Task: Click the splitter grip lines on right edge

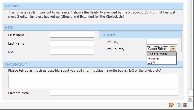Action: (190, 40)
